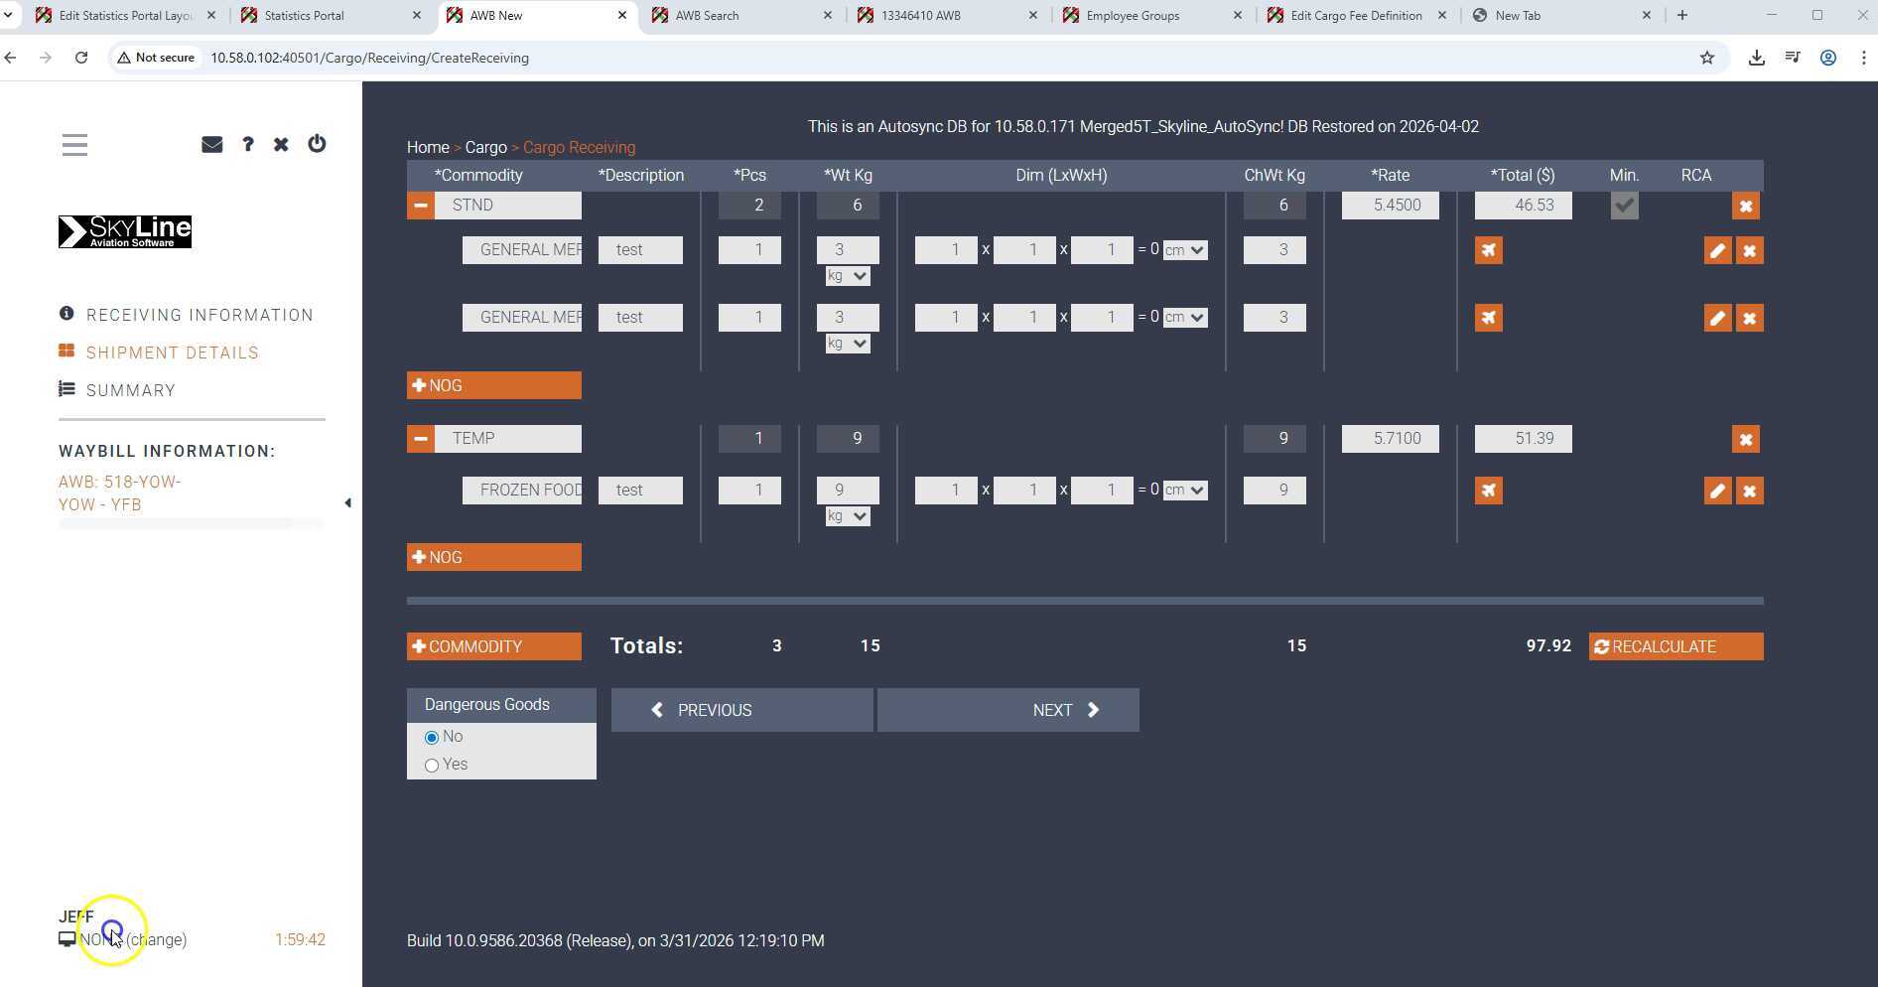Click the TEMP total field
Image resolution: width=1878 pixels, height=987 pixels.
(1524, 439)
